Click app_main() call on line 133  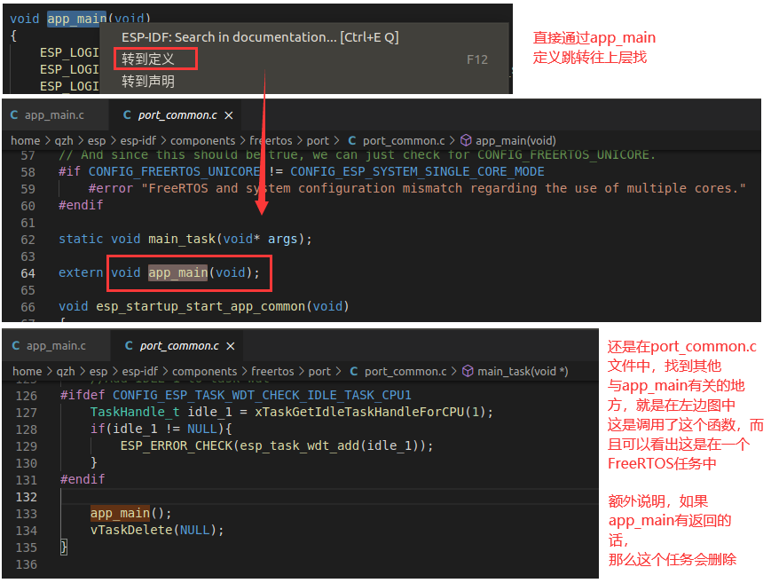click(x=130, y=513)
